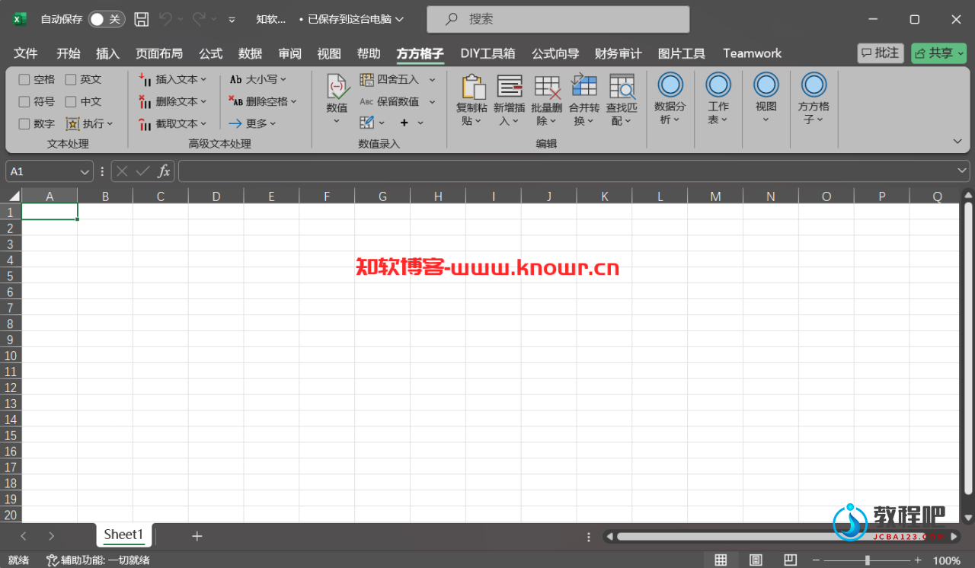Add a new sheet with the plus button

[197, 536]
